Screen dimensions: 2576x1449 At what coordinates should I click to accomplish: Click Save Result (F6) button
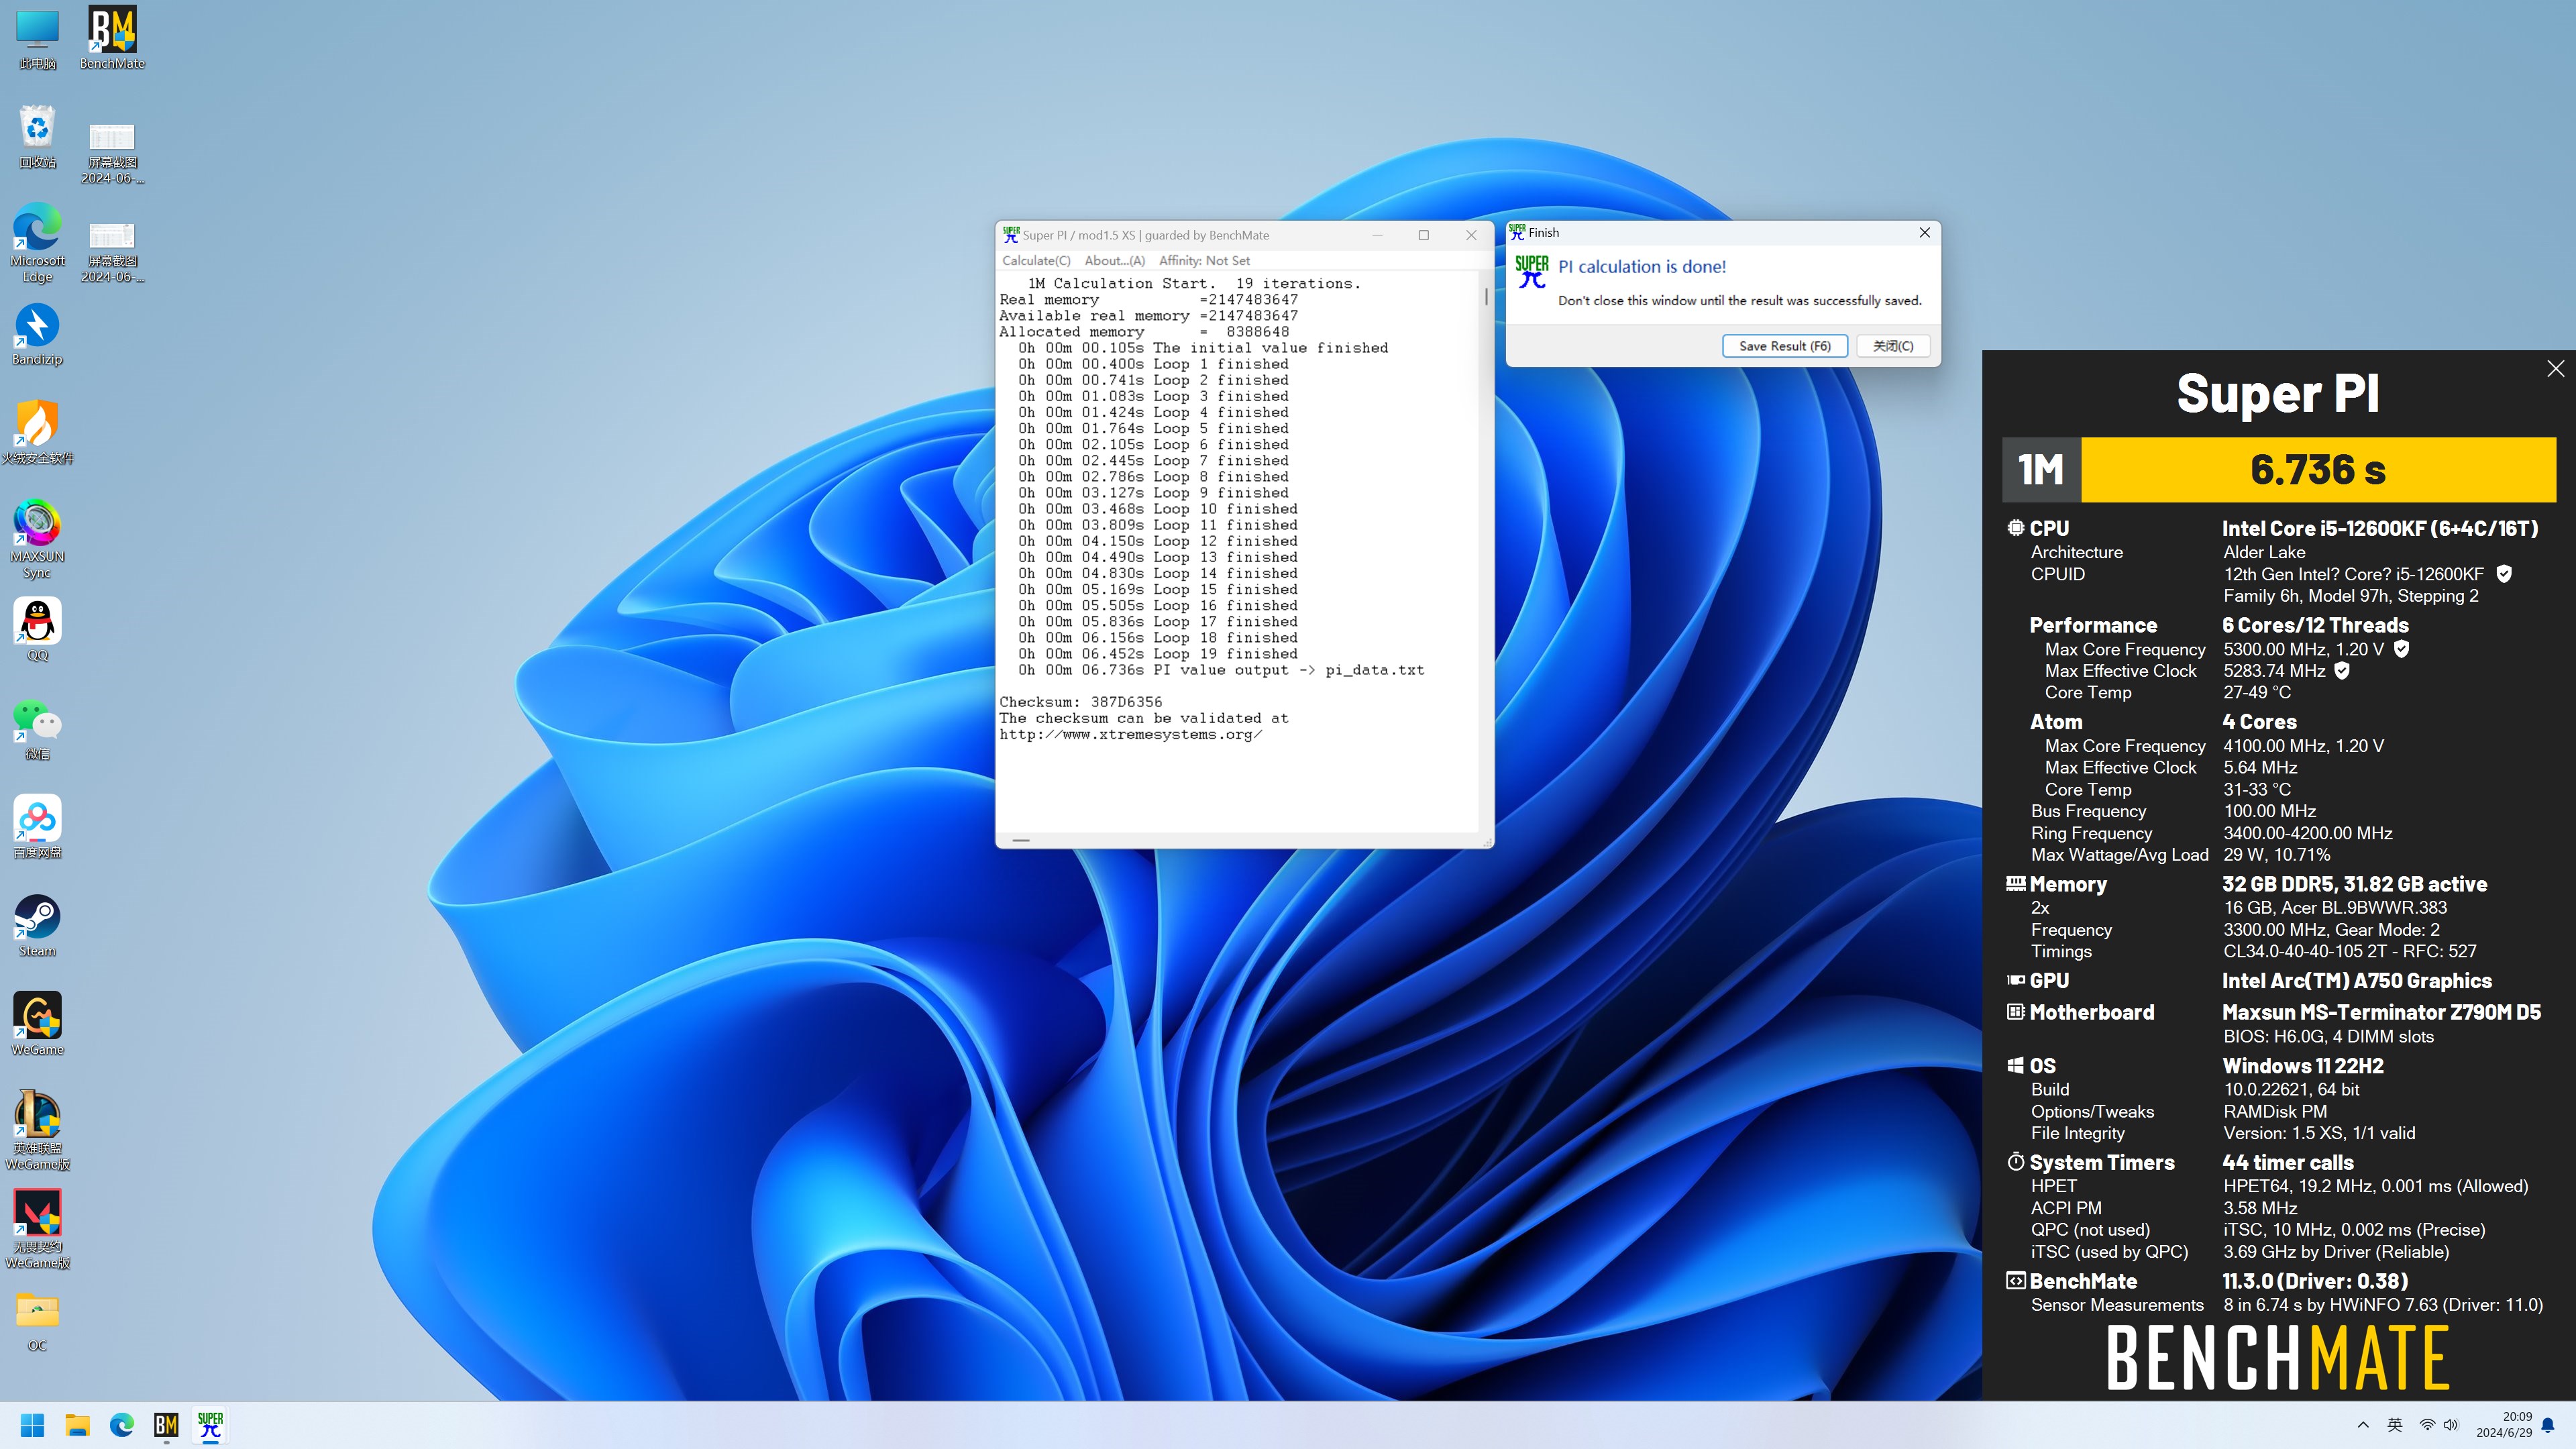tap(1784, 346)
